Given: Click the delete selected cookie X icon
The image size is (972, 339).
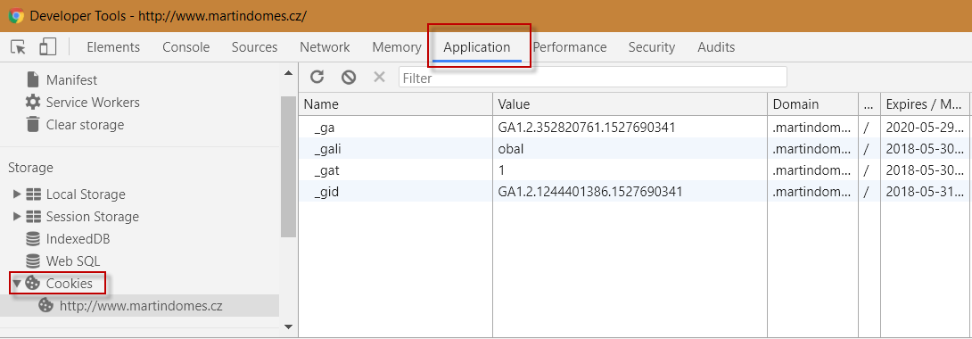Looking at the screenshot, I should [x=379, y=77].
